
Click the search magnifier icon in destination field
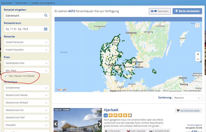click(46, 16)
